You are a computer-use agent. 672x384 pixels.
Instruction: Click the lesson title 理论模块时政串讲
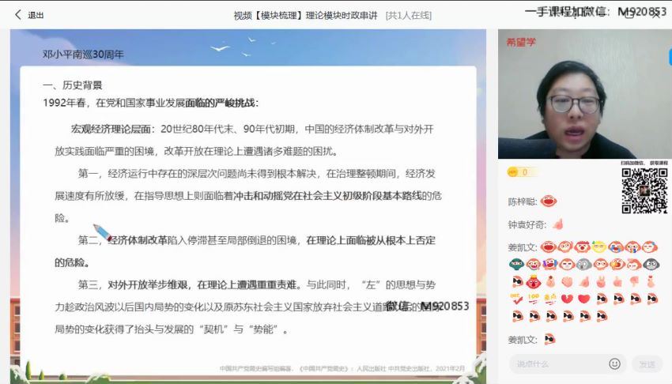(342, 15)
